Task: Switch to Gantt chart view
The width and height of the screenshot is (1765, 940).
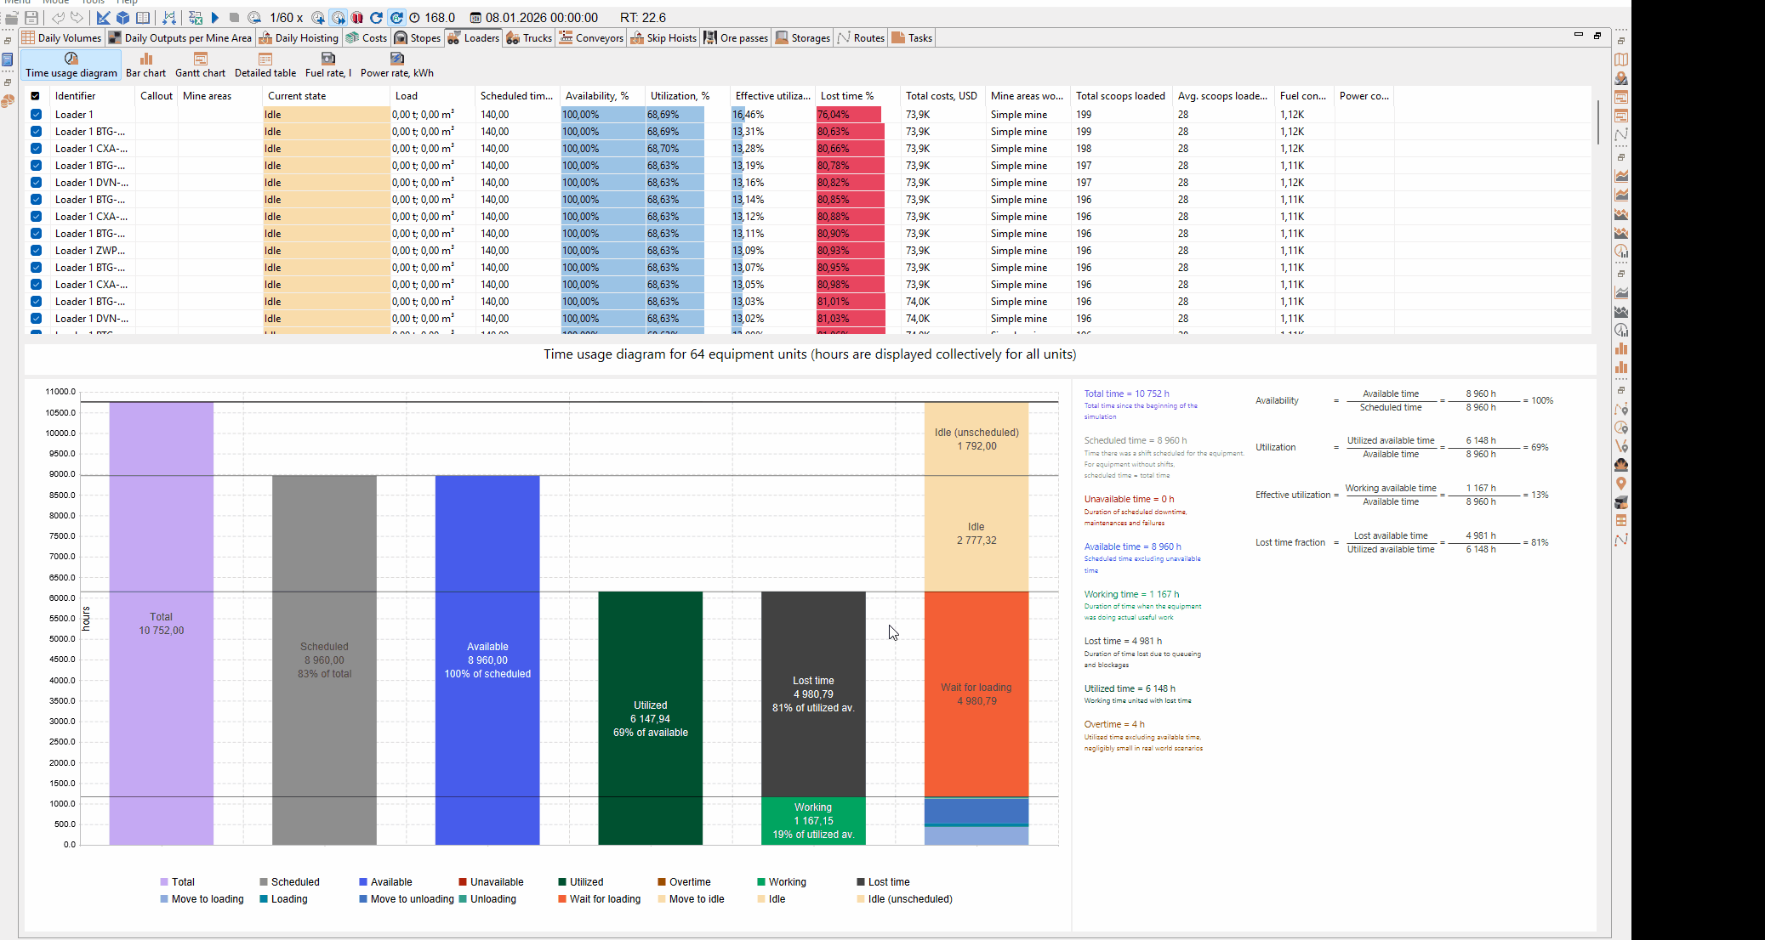Action: click(201, 65)
